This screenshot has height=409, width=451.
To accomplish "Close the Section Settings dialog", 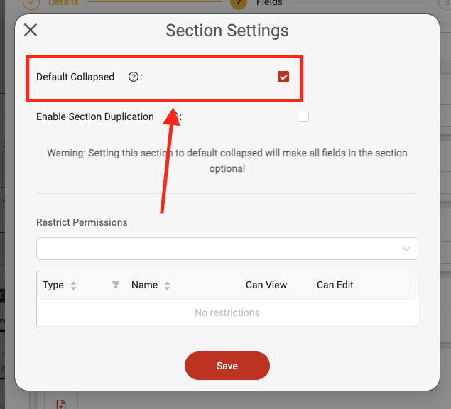I will pyautogui.click(x=31, y=30).
